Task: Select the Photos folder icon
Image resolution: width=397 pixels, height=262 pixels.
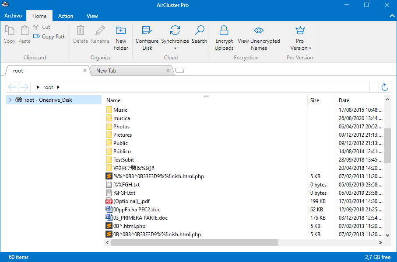Action: coord(109,127)
